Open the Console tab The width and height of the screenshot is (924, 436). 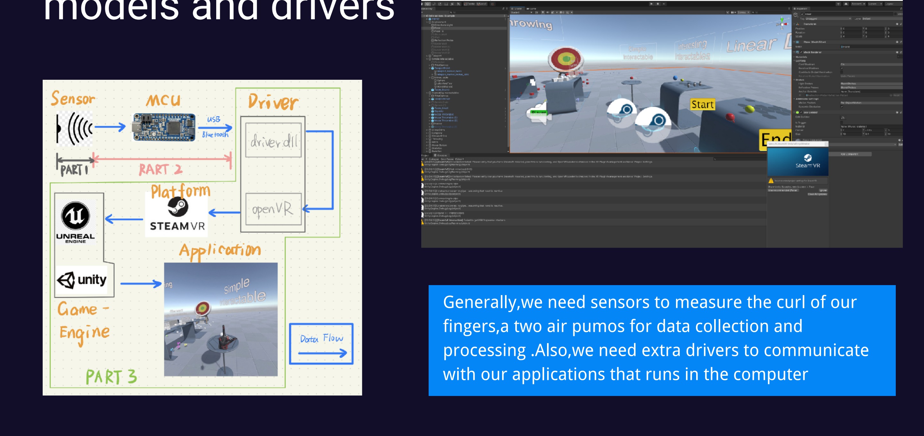pos(441,155)
